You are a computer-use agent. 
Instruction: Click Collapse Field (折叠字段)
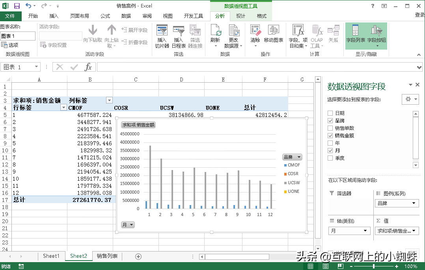(x=134, y=42)
